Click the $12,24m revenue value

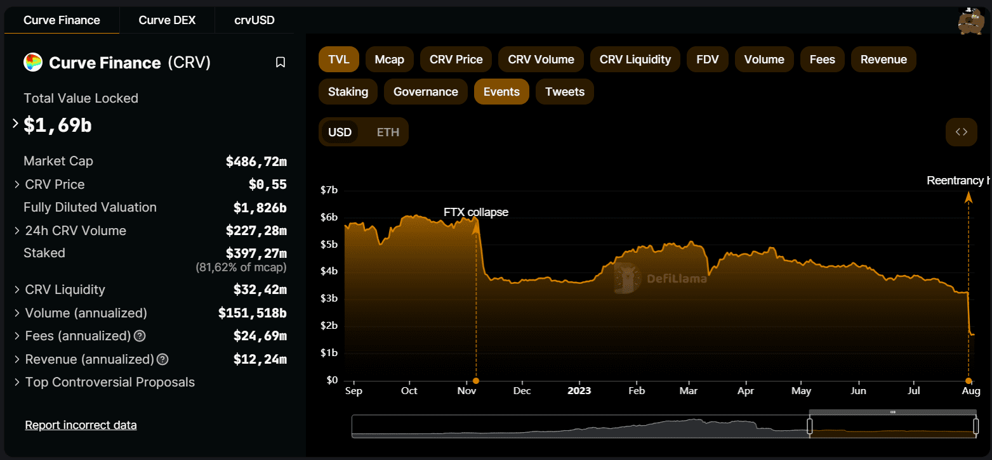[260, 359]
